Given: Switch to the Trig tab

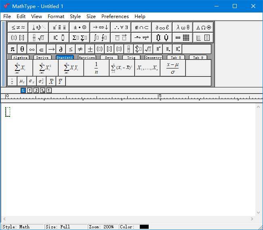Looking at the screenshot, I should point(131,57).
